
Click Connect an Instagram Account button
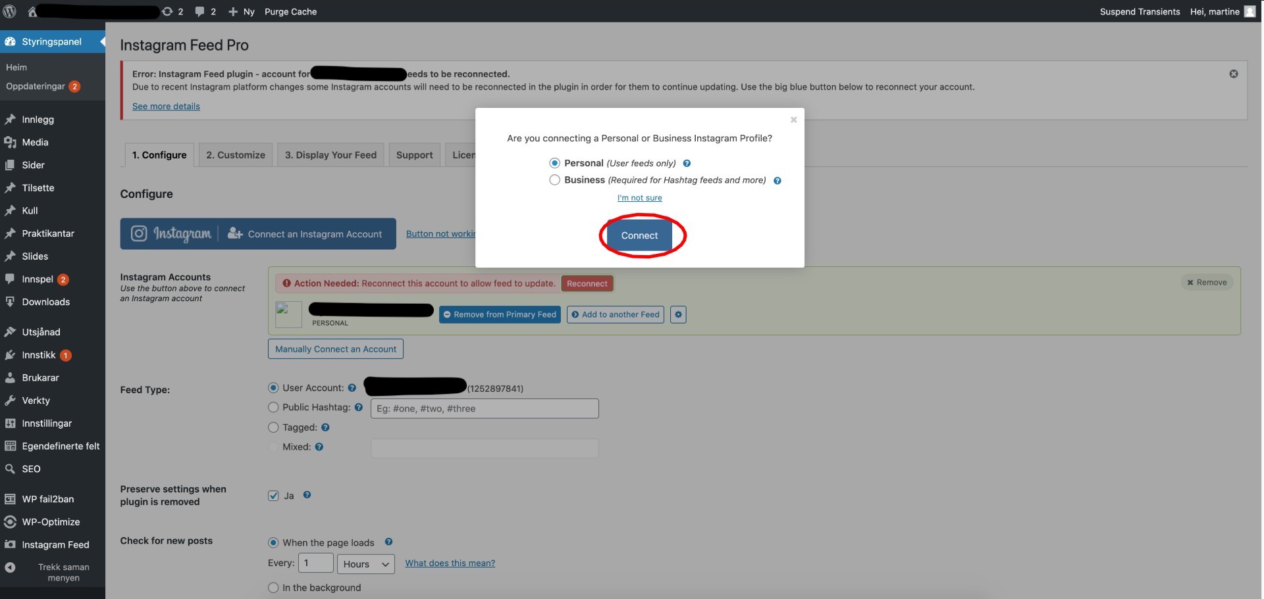[x=258, y=234]
